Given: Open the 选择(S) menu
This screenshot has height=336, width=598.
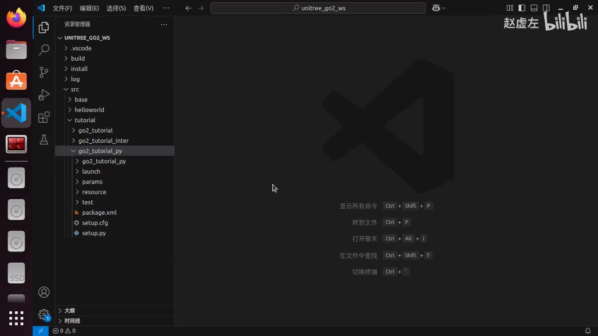Looking at the screenshot, I should tap(116, 8).
